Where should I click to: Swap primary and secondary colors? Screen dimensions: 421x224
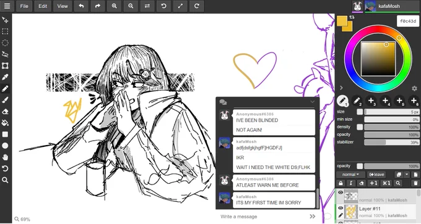352,17
